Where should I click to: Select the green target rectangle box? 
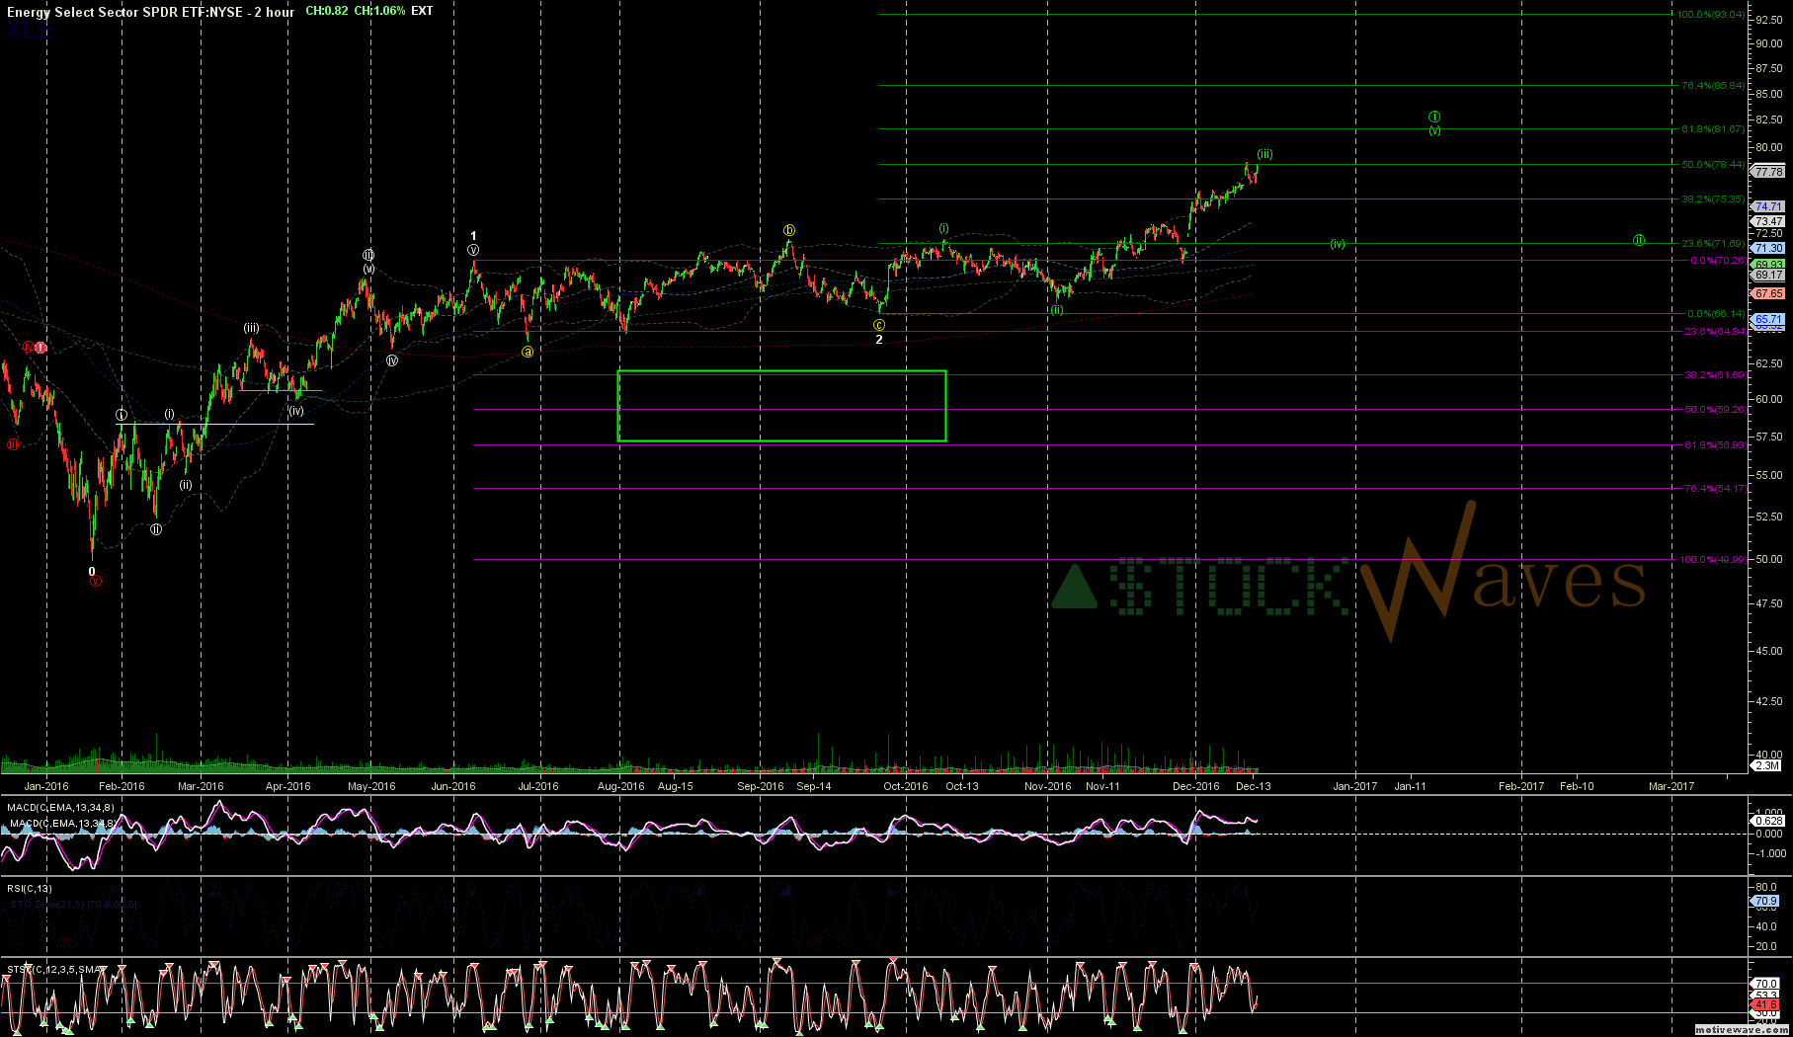coord(781,406)
